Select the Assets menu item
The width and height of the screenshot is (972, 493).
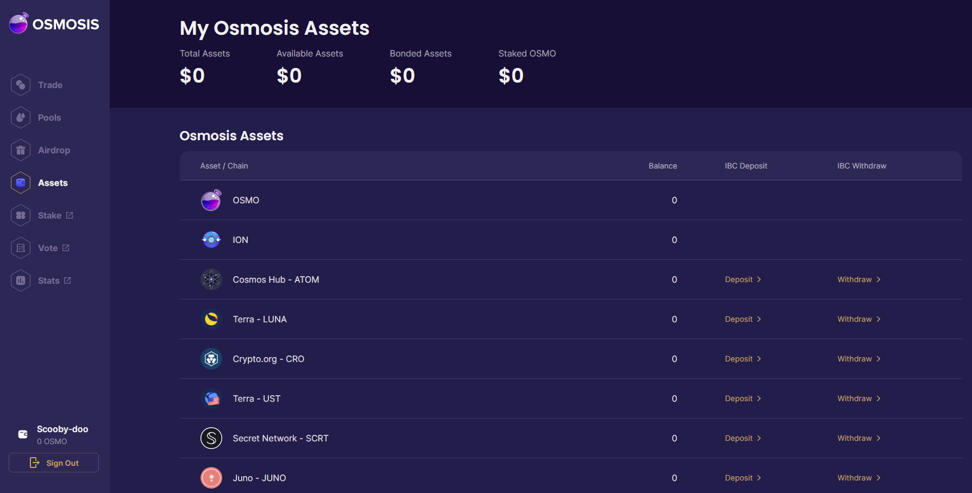tap(53, 183)
